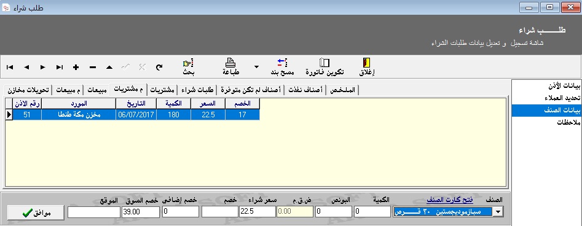Jump to last record arrow
582x226 pixels.
[x=60, y=67]
